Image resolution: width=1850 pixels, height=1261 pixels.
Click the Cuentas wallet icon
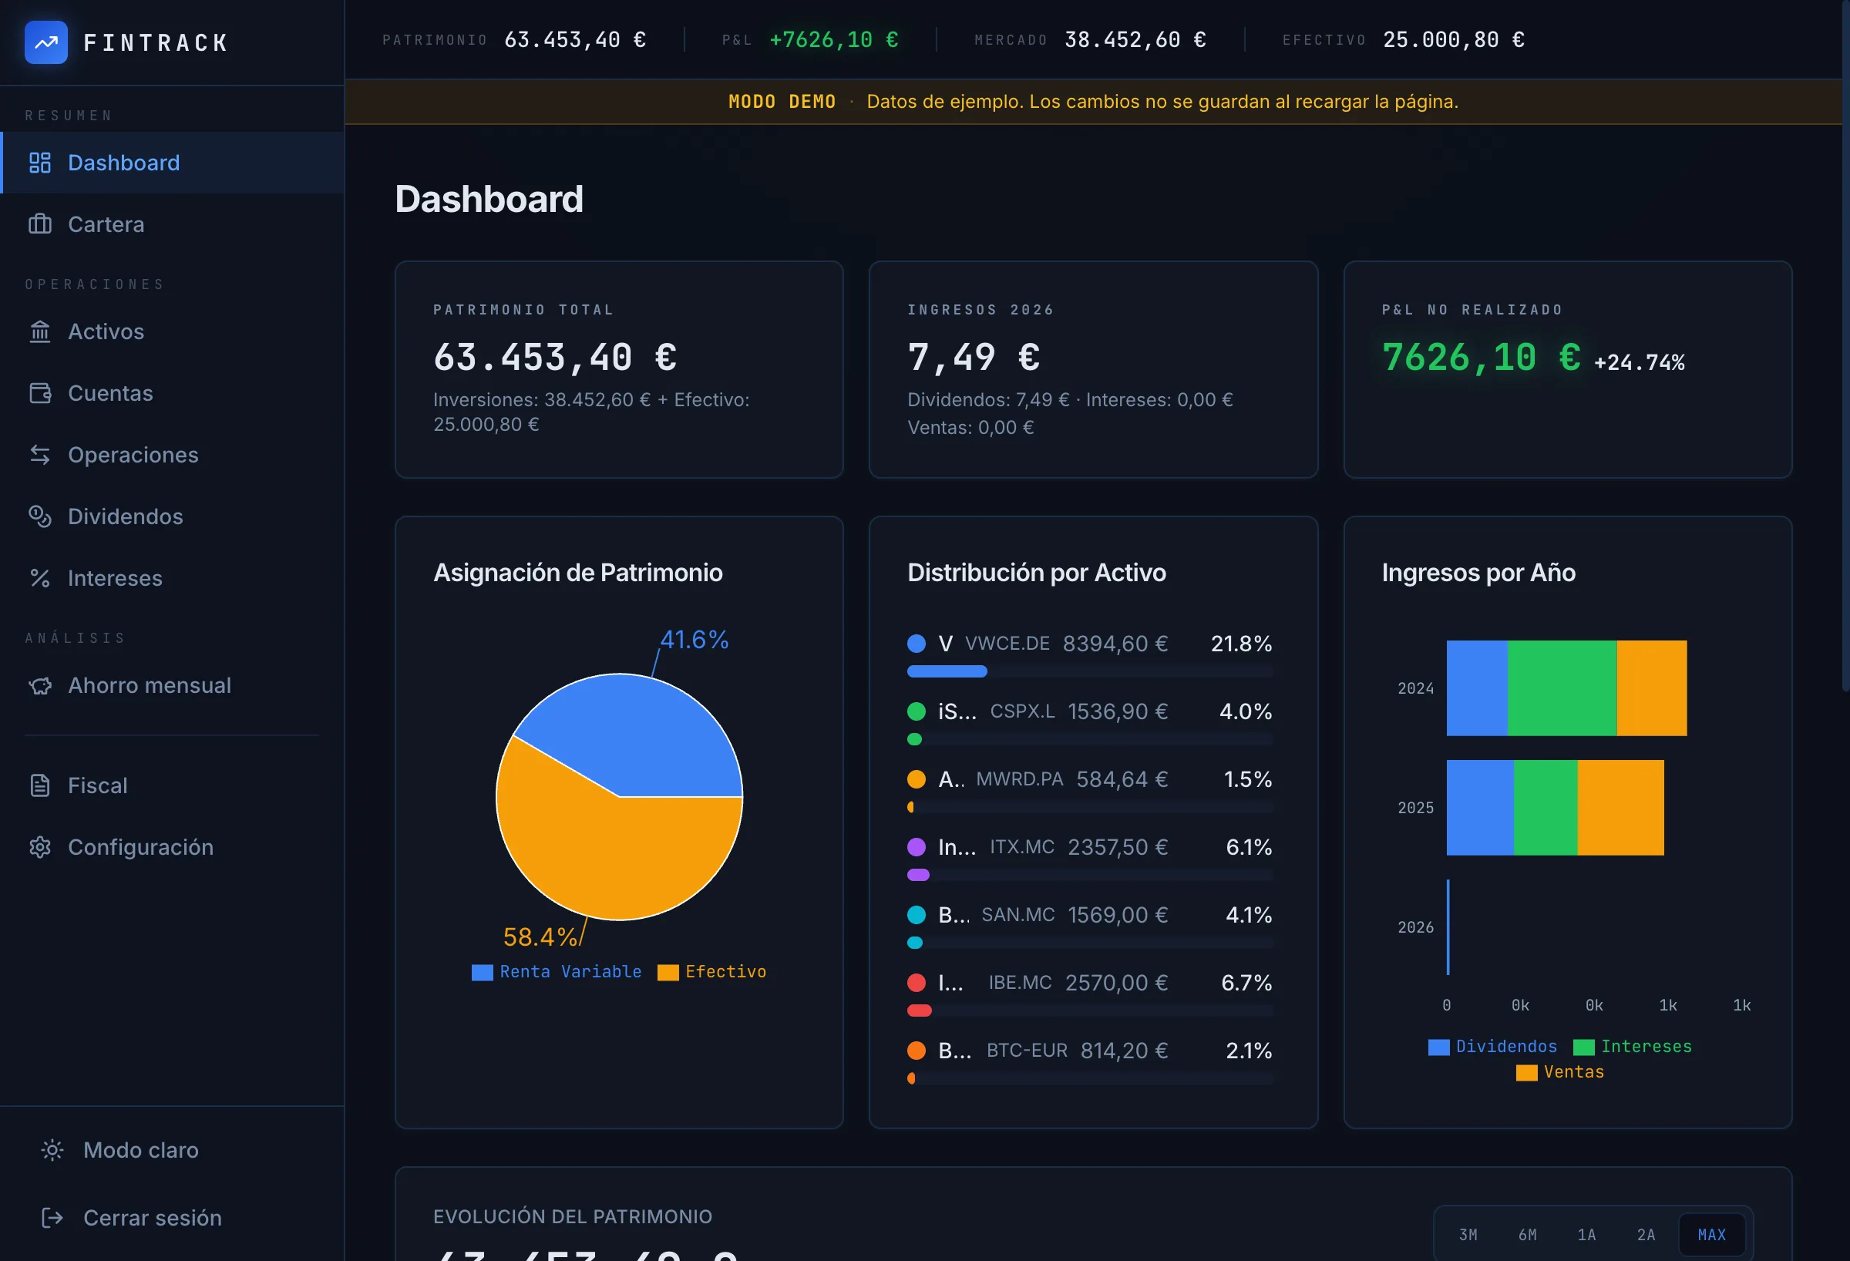click(40, 393)
